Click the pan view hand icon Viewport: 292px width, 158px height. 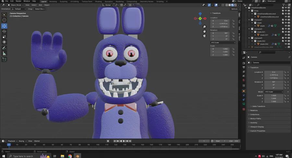[x=204, y=31]
